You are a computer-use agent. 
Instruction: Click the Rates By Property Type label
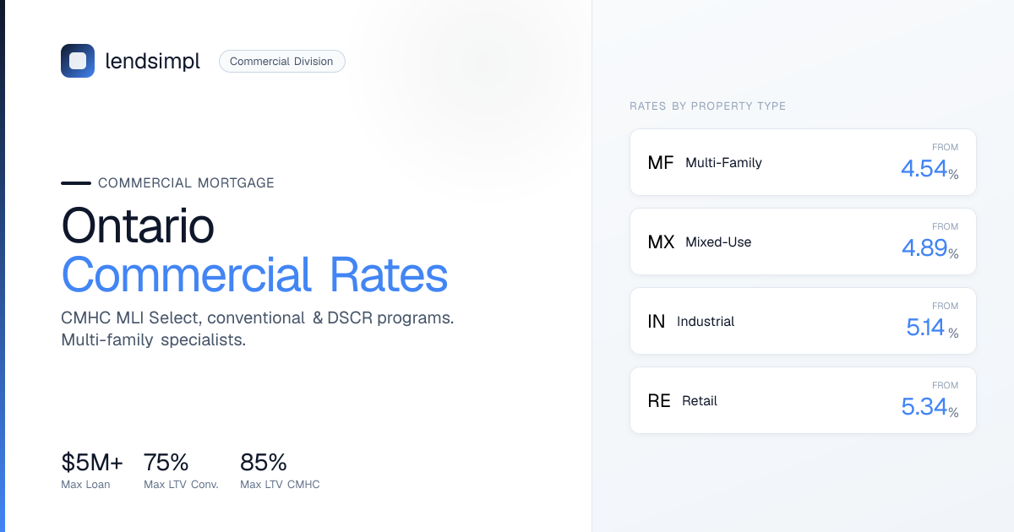click(x=708, y=106)
